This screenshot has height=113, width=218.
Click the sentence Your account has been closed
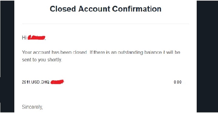click(x=54, y=52)
